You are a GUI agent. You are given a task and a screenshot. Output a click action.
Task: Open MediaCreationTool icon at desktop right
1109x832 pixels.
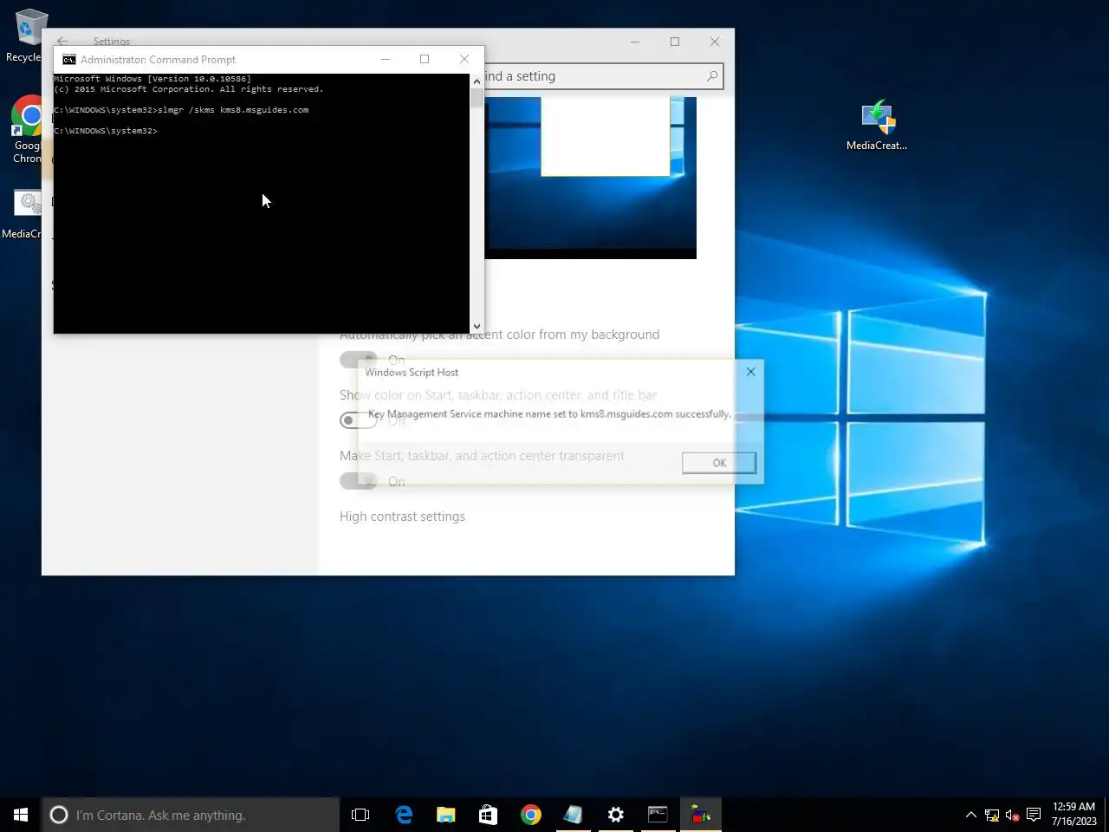coord(877,127)
